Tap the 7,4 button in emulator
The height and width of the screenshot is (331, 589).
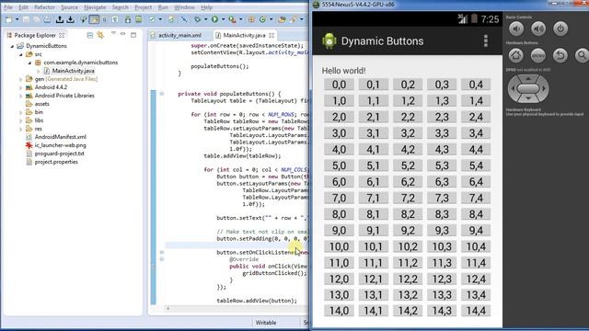pos(476,199)
